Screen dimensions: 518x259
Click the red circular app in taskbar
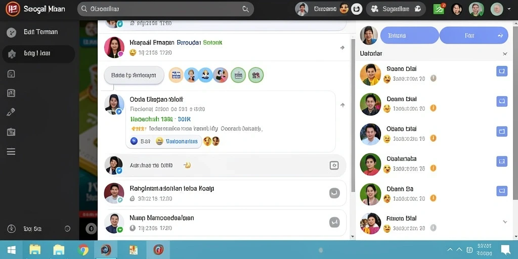(x=158, y=249)
